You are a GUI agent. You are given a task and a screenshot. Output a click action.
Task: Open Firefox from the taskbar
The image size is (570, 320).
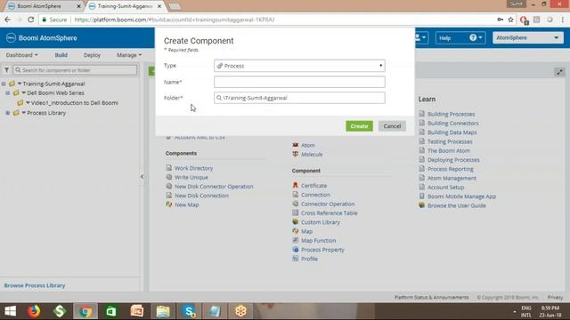pos(34,311)
